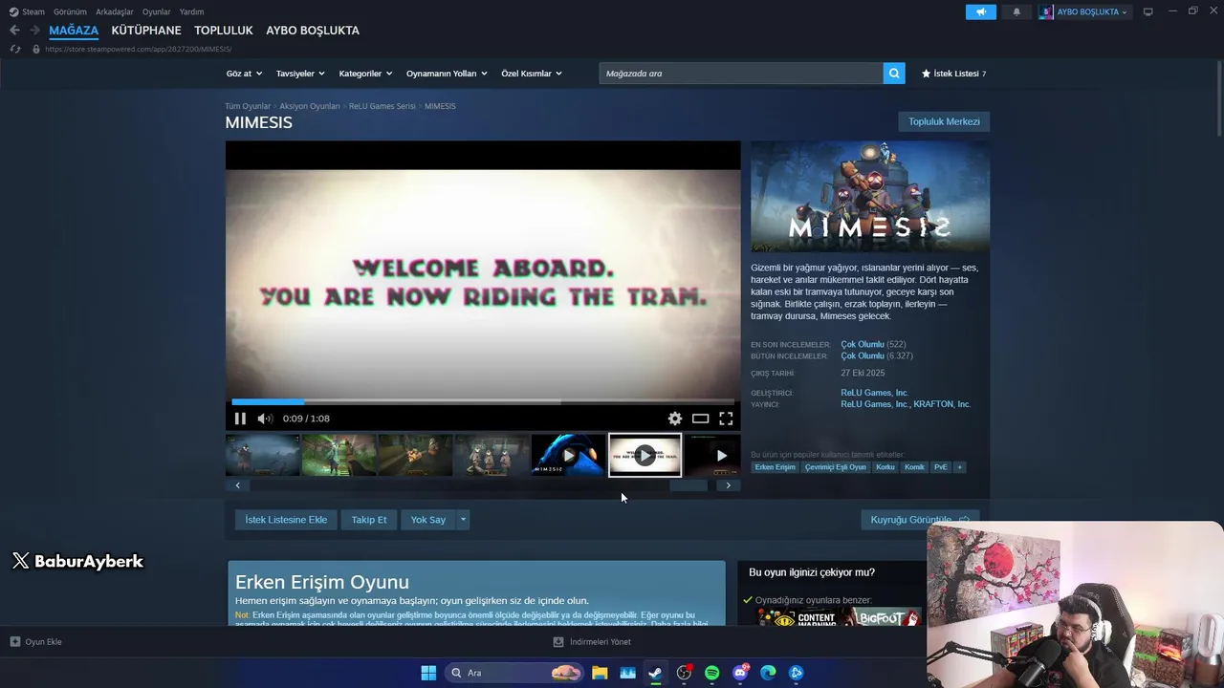Mute the trailer volume speaker icon
The width and height of the screenshot is (1224, 688).
coord(265,419)
